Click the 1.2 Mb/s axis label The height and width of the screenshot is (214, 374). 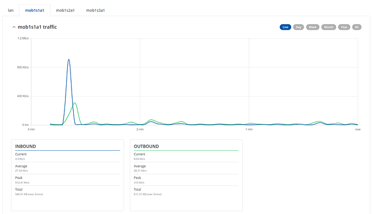tap(23, 38)
